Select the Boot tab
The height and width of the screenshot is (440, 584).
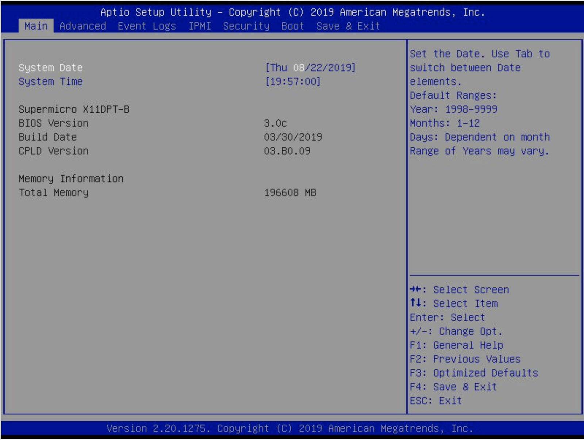coord(292,26)
